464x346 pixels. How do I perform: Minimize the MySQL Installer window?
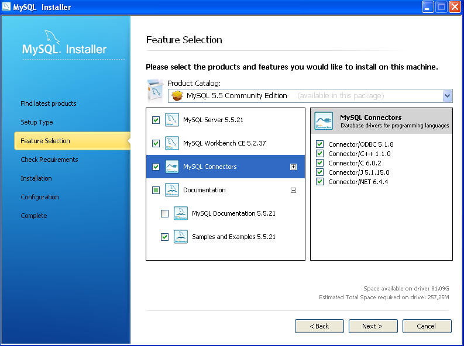[x=428, y=7]
